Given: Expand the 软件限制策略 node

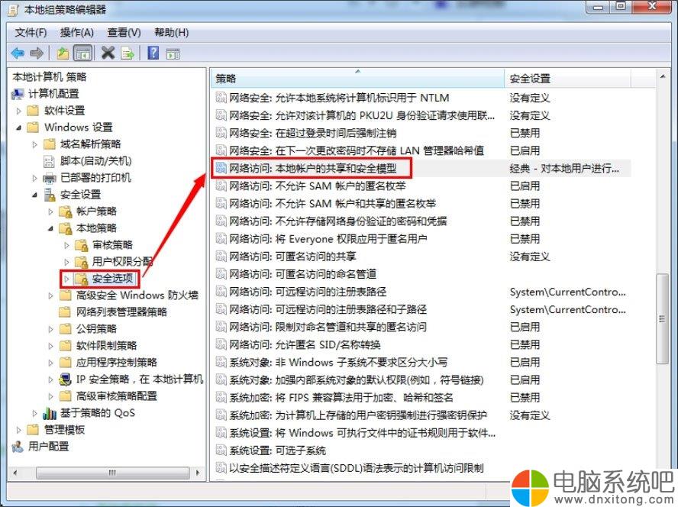Looking at the screenshot, I should [50, 346].
